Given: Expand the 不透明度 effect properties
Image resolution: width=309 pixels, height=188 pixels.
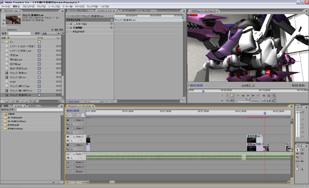Looking at the screenshot, I should coord(68,28).
